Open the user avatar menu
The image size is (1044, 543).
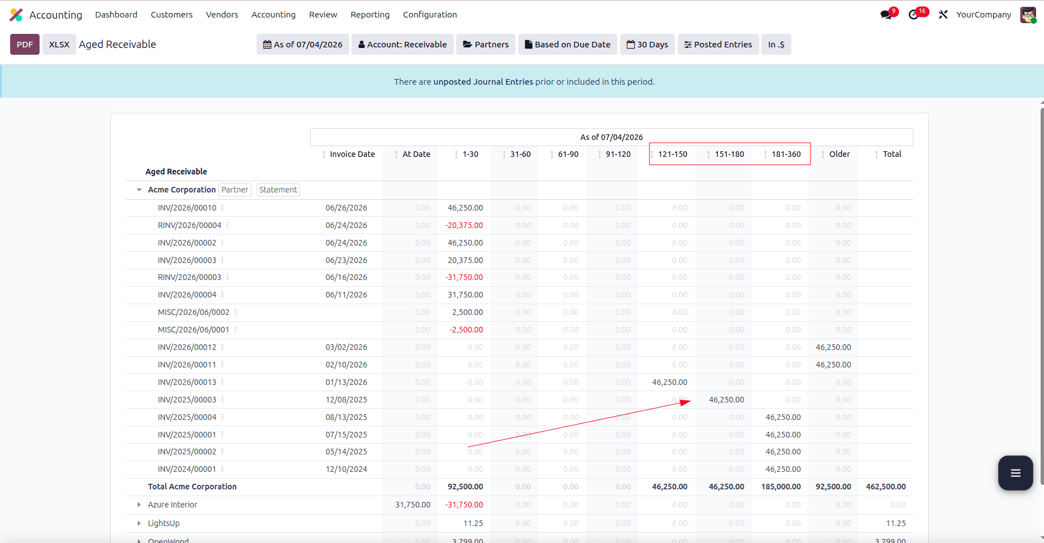1028,15
